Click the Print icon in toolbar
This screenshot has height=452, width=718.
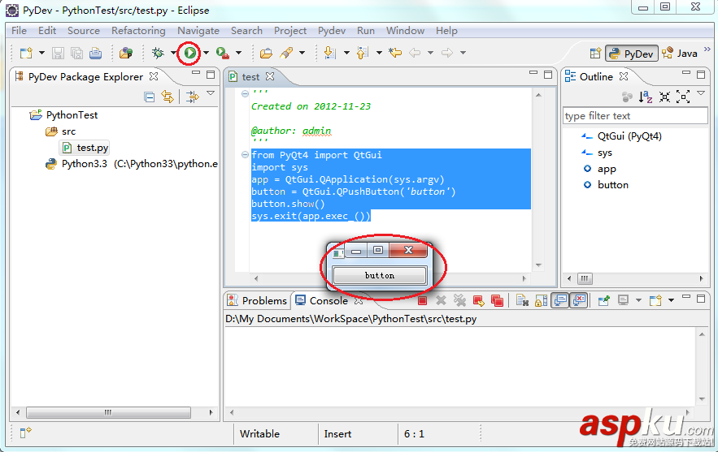click(95, 53)
